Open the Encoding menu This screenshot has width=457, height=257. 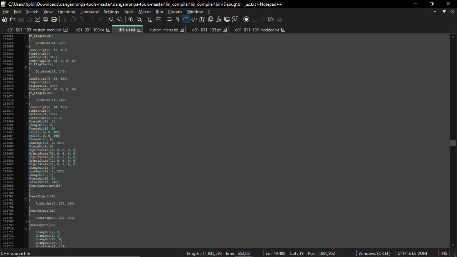tap(66, 12)
